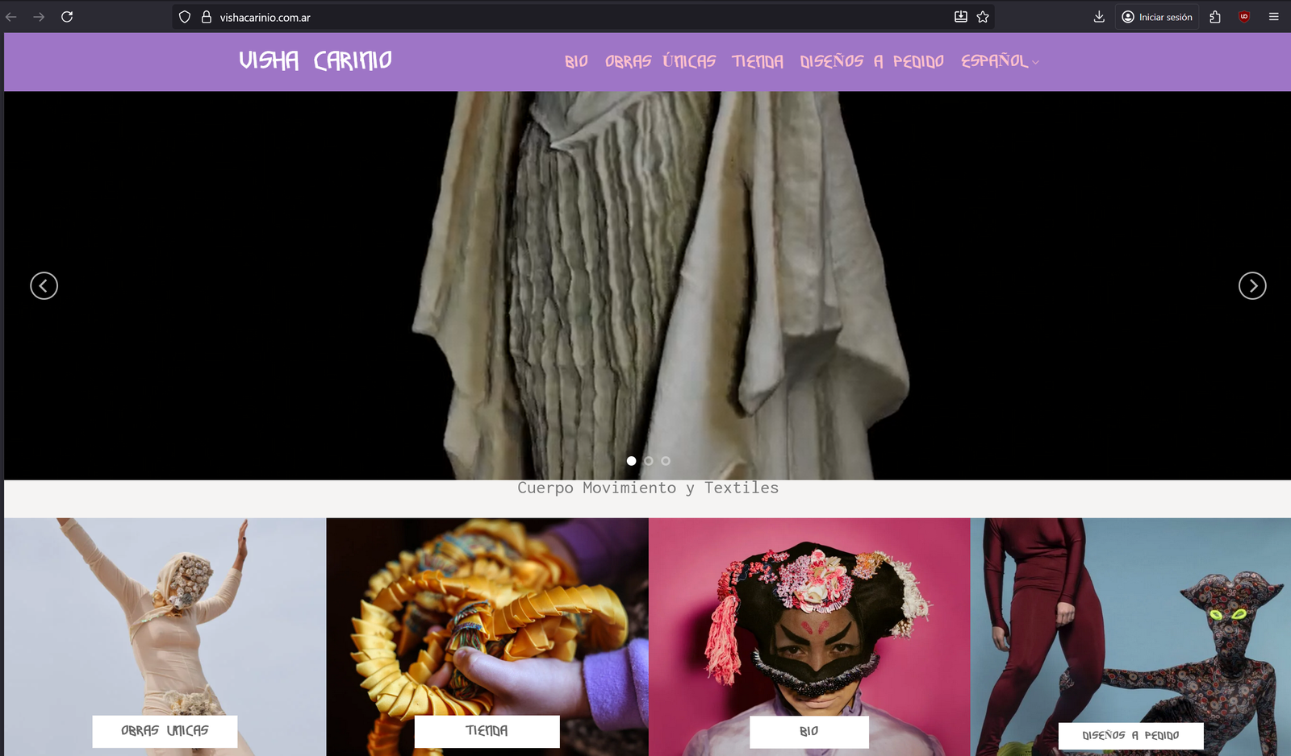Open the browser downloads panel
1291x756 pixels.
pos(1099,17)
